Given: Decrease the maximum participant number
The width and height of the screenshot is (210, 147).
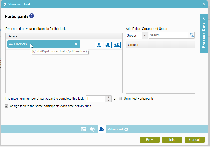Looking at the screenshot, I should (x=108, y=100).
